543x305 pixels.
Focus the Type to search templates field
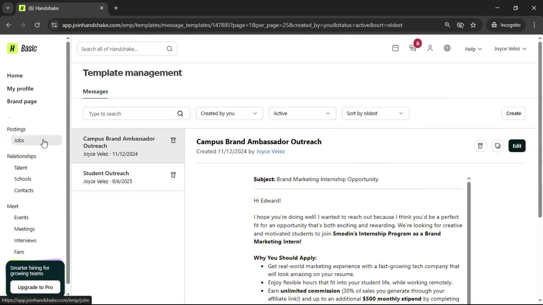(x=136, y=114)
